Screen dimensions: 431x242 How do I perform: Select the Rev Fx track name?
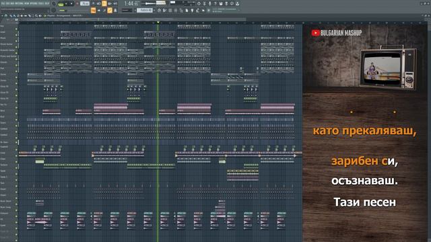point(4,105)
